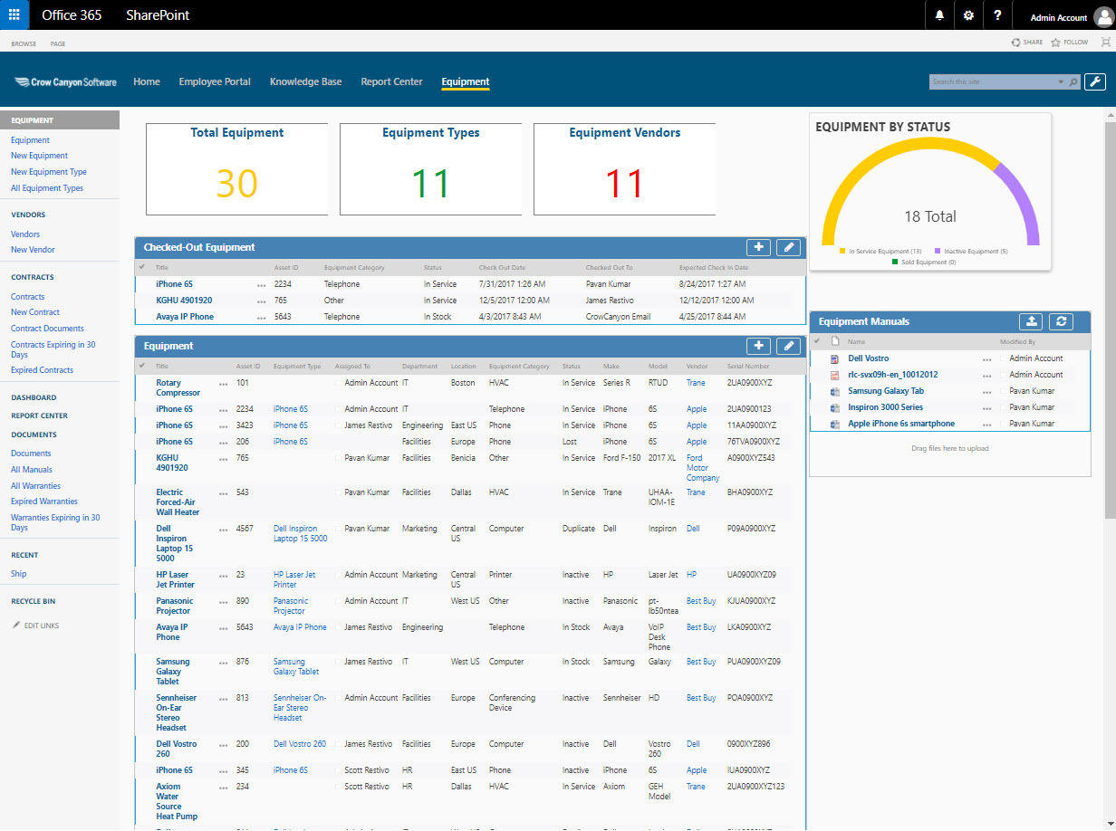Open the notifications bell

click(939, 15)
